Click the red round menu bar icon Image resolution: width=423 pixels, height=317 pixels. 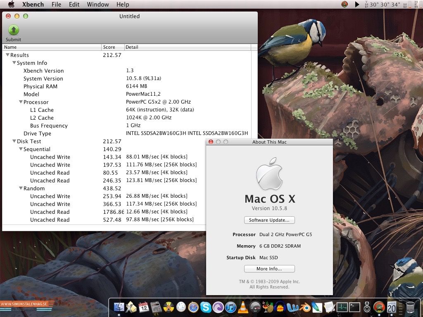pos(345,4)
